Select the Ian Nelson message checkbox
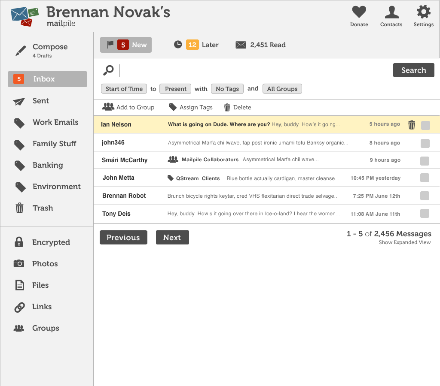The width and height of the screenshot is (440, 386). [x=425, y=125]
